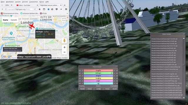Show site information icon in address bar
The width and height of the screenshot is (188, 105).
tap(6, 9)
